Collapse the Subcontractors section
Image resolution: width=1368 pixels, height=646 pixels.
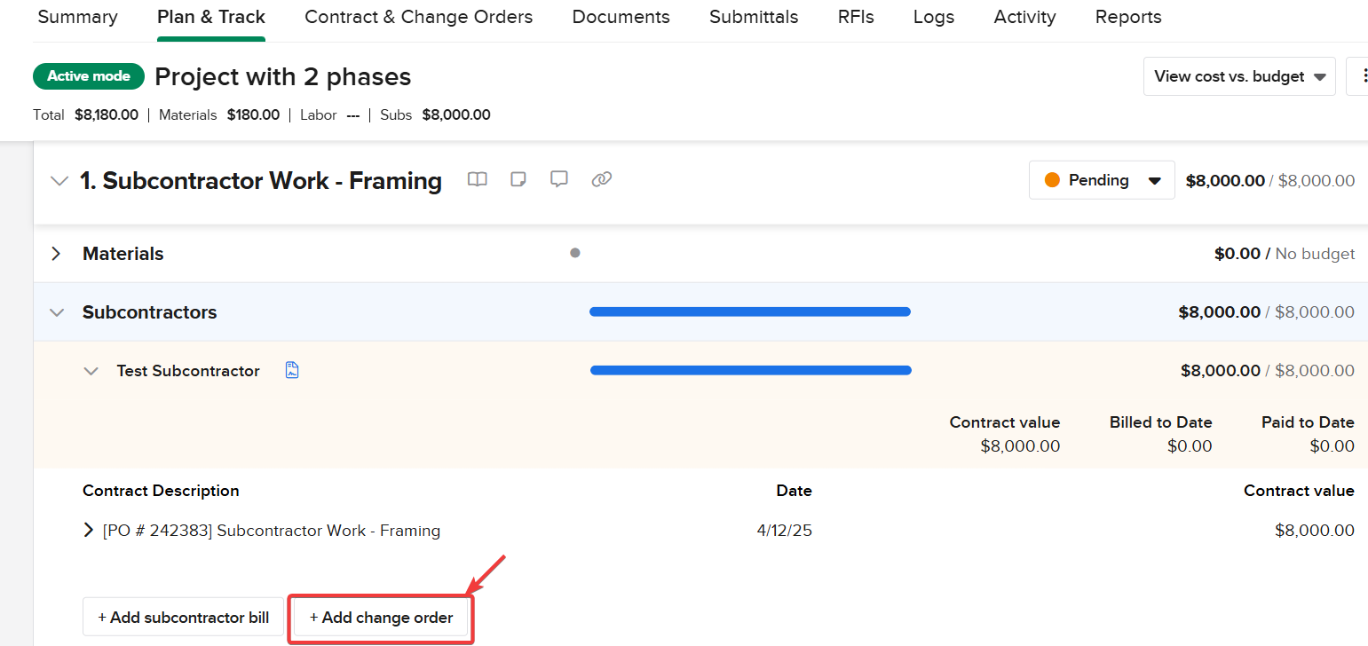coord(57,312)
